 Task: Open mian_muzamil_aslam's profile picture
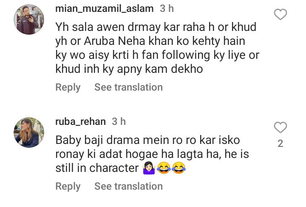(29, 19)
